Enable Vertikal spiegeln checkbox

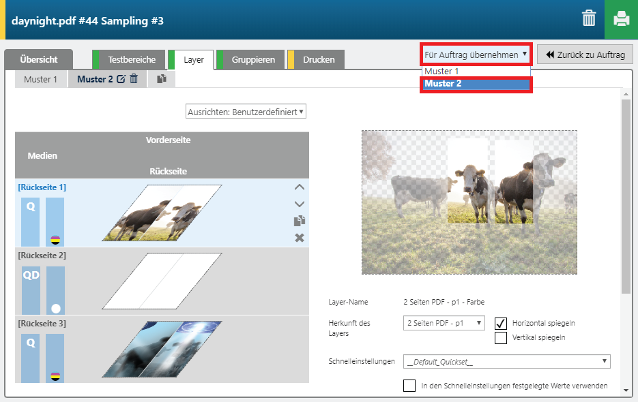tap(501, 337)
